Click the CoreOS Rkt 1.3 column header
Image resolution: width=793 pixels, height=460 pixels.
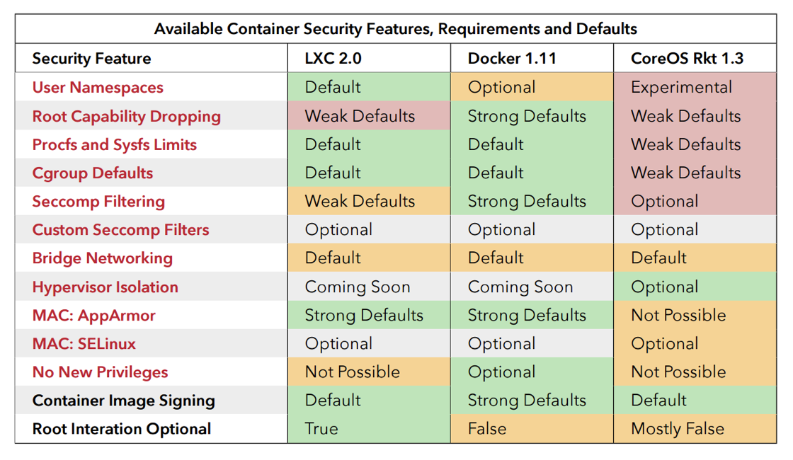[687, 58]
